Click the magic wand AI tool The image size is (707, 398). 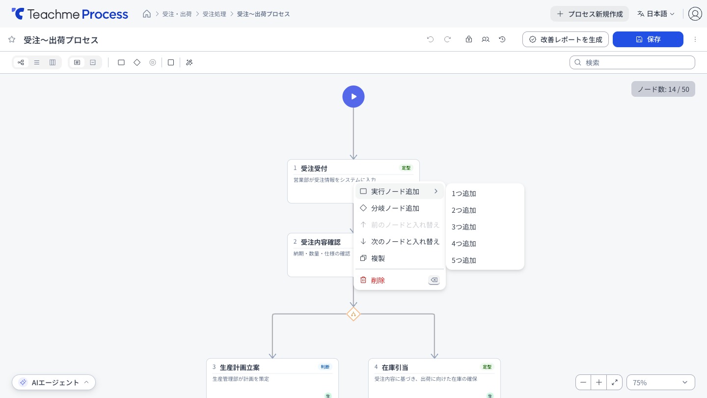click(189, 62)
